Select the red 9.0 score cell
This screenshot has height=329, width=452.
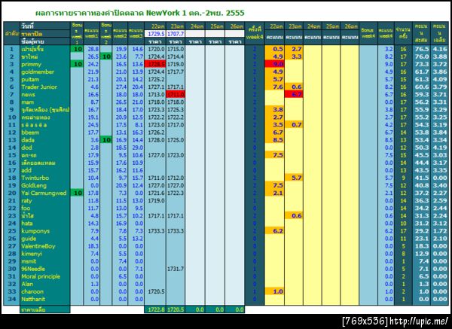[274, 64]
